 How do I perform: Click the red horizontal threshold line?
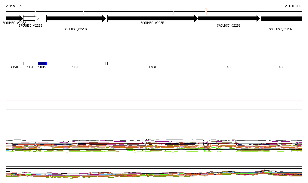click(154, 101)
